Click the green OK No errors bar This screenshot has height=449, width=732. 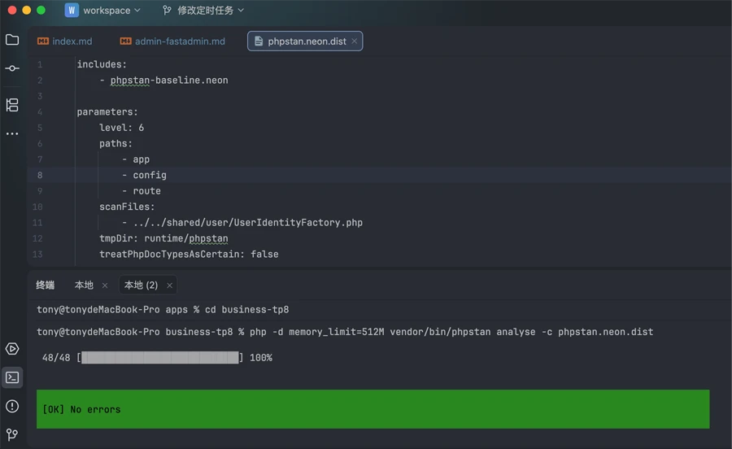tap(373, 409)
